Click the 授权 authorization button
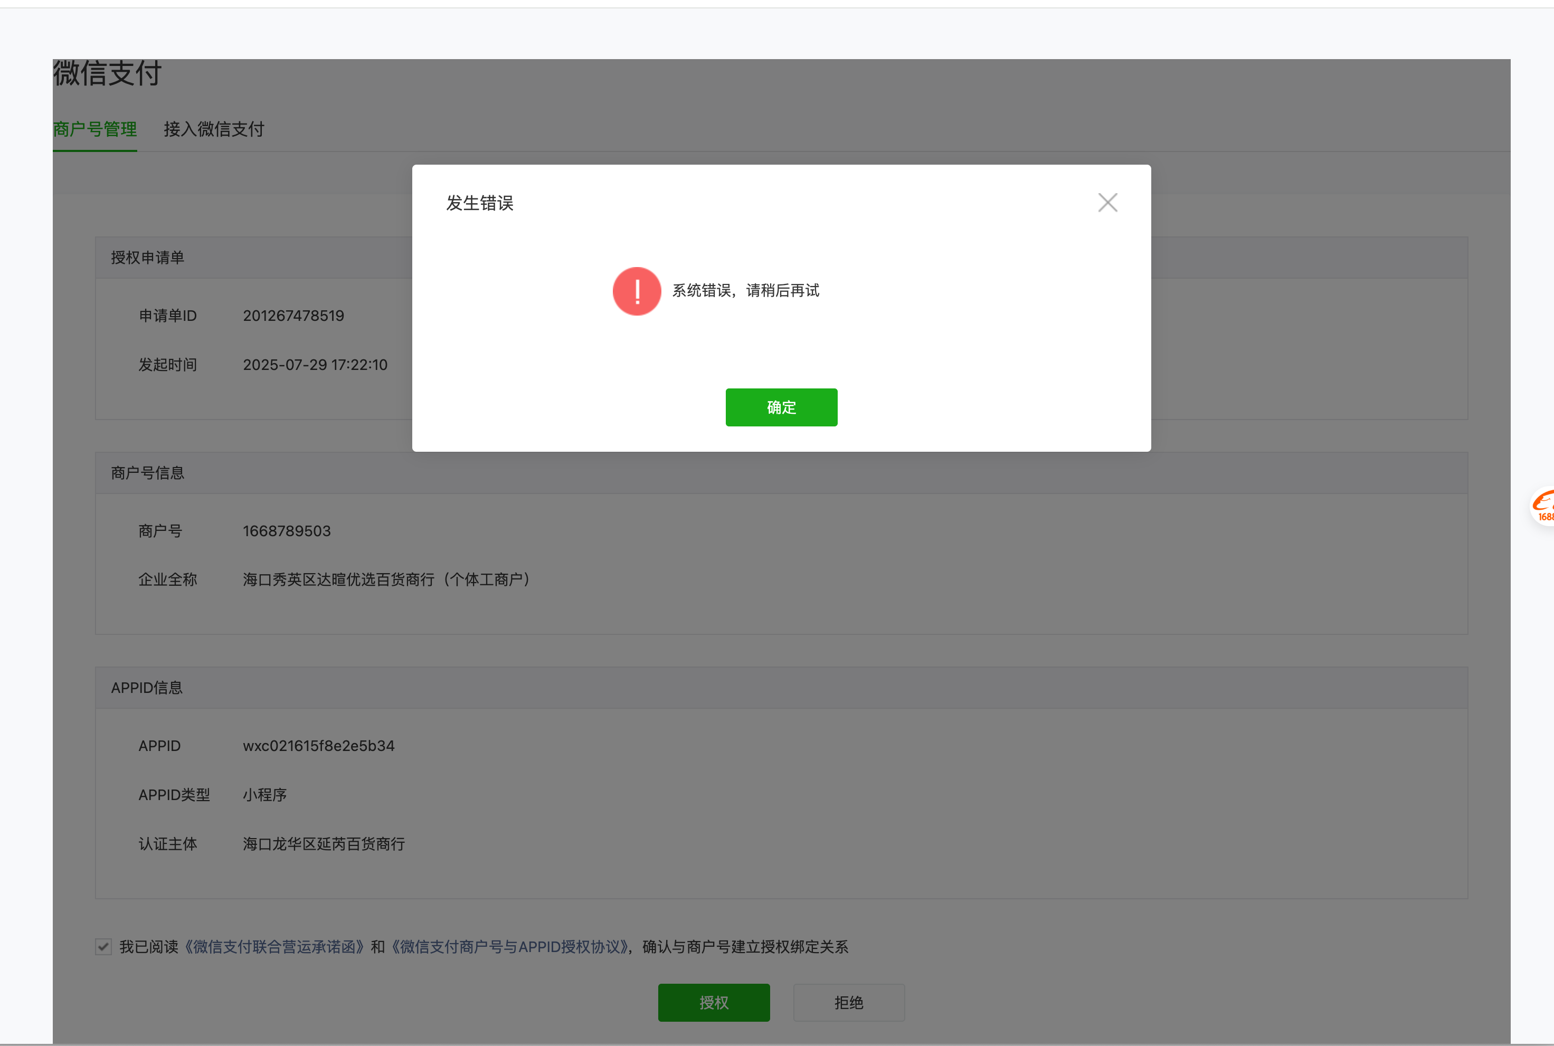This screenshot has width=1554, height=1046. pos(713,1002)
